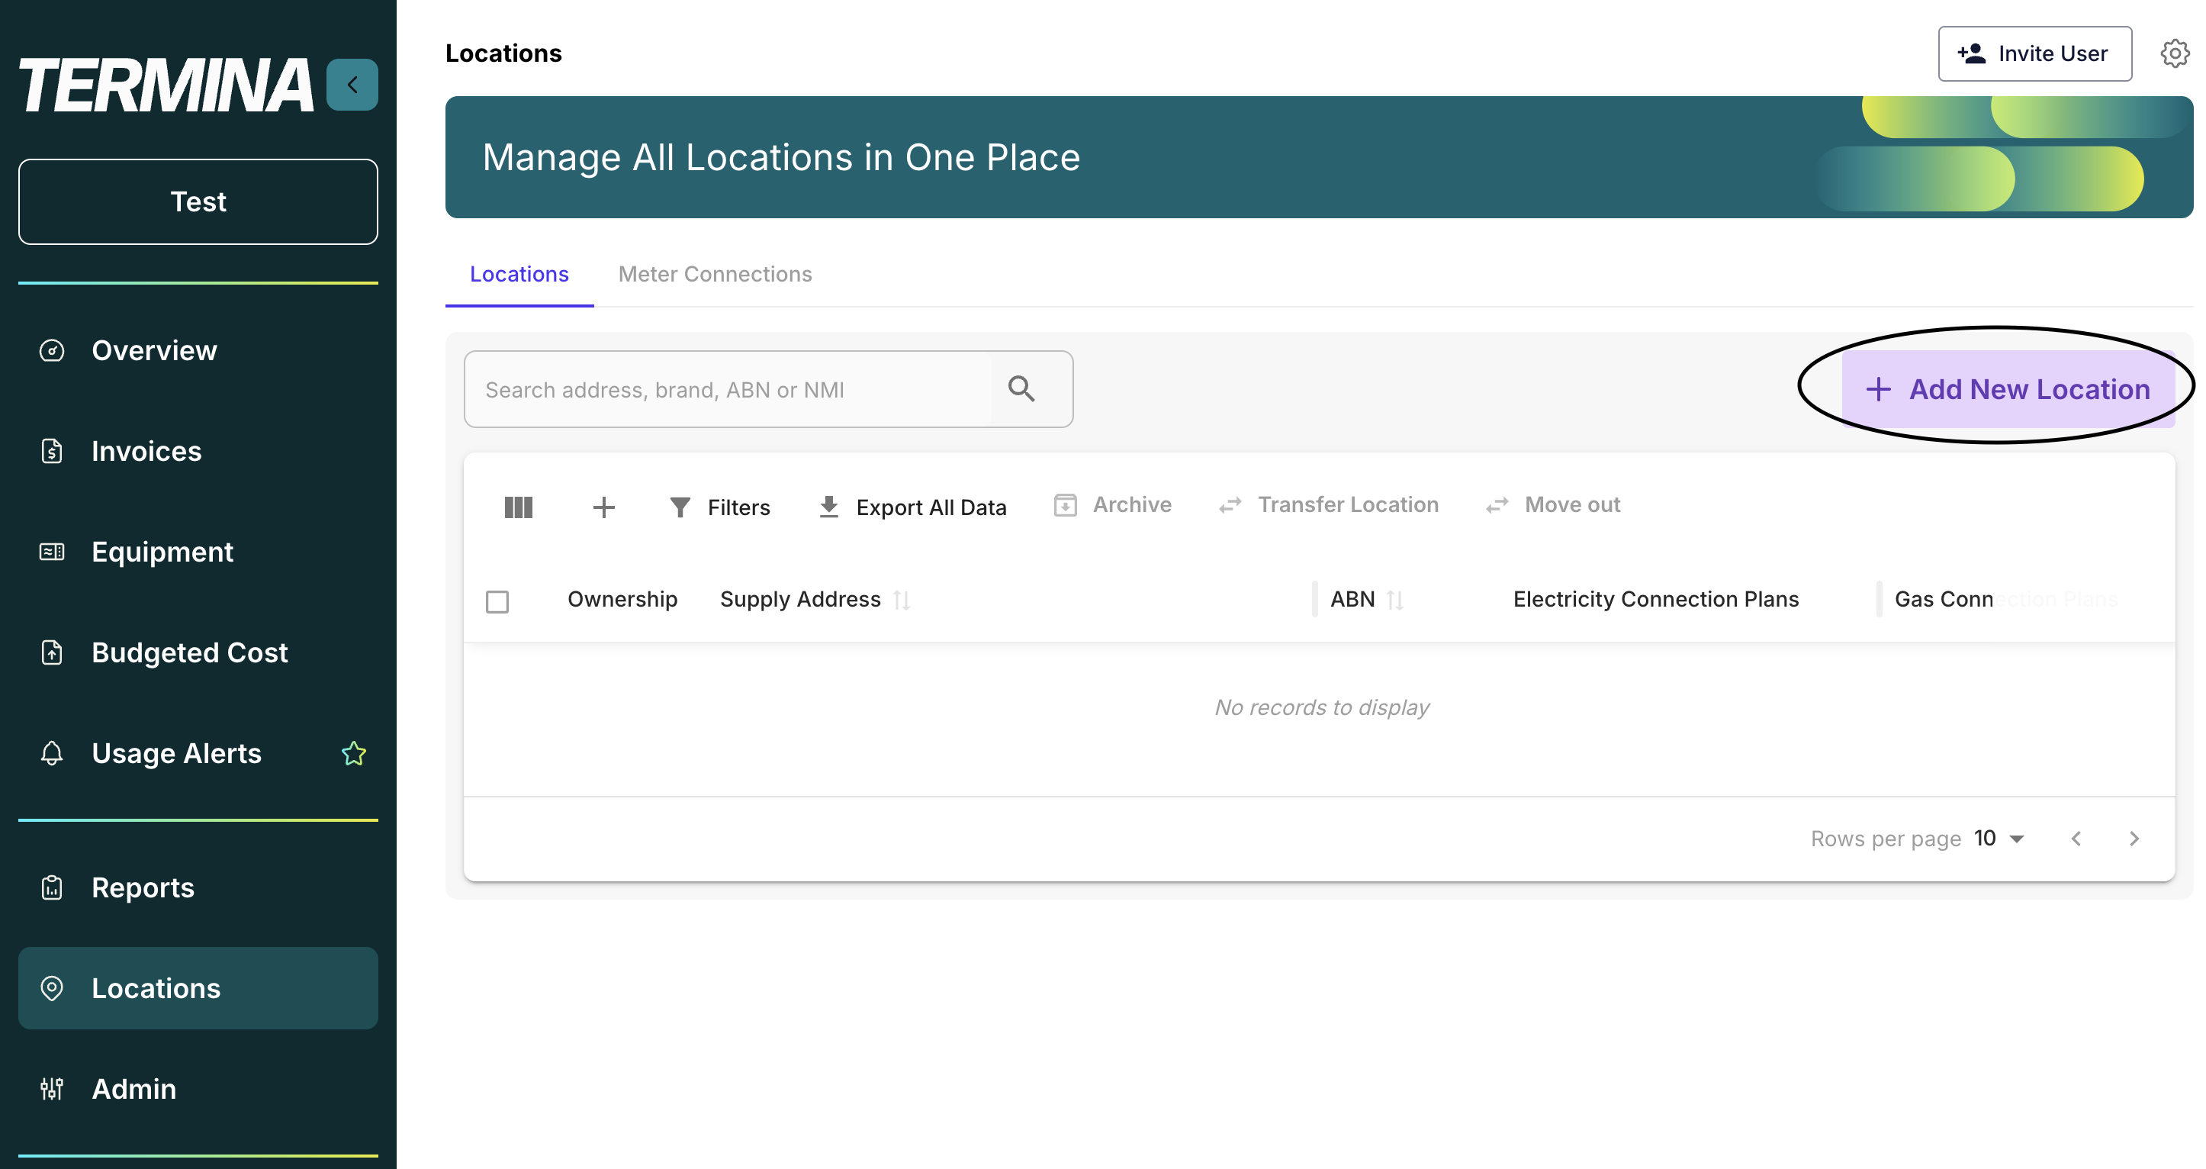Viewport: 2206px width, 1169px height.
Task: Go to the previous page of results
Action: [x=2076, y=839]
